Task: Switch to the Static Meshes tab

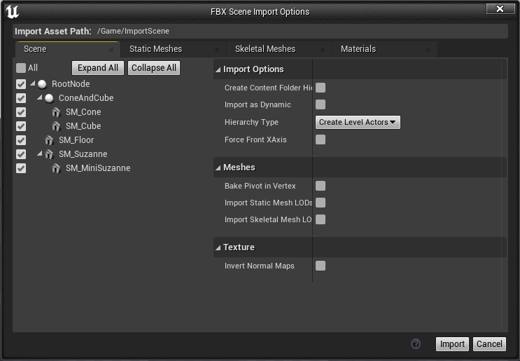Action: [173, 49]
